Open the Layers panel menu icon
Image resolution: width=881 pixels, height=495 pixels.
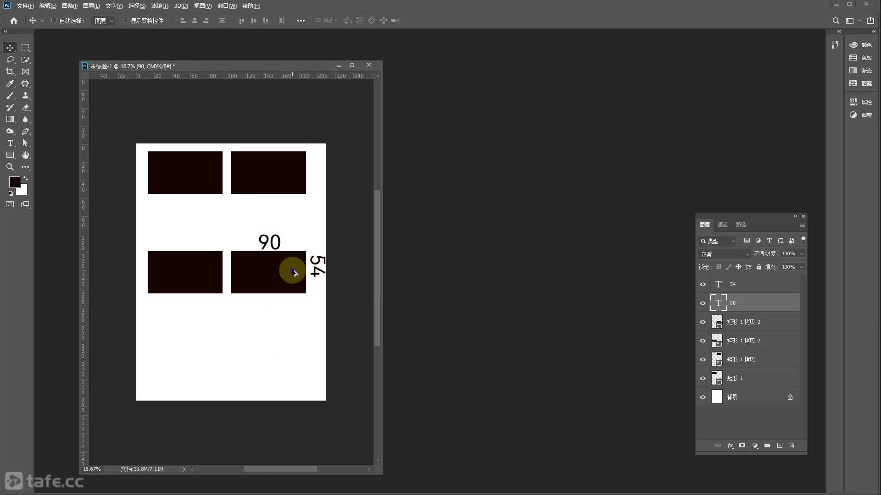[802, 225]
